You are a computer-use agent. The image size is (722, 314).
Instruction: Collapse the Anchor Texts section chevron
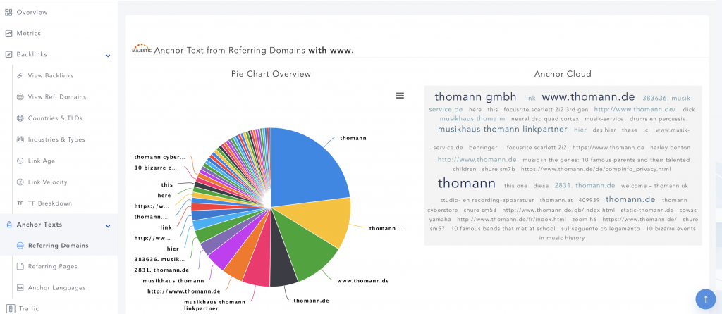[x=108, y=226]
